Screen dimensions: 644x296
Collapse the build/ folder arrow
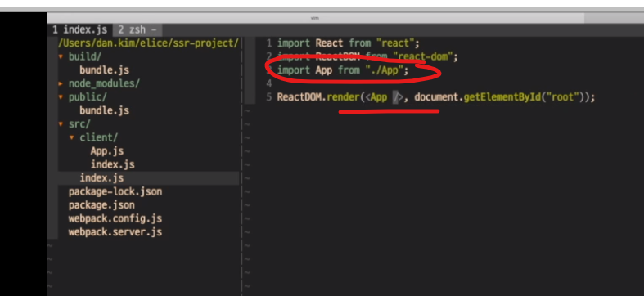[x=61, y=56]
